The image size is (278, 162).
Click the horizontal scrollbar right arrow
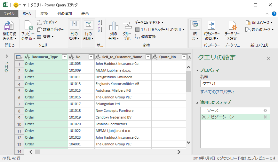point(179,152)
